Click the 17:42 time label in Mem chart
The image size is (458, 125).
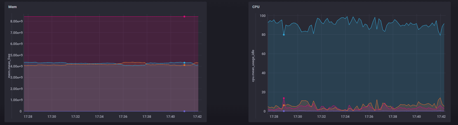tap(197, 117)
